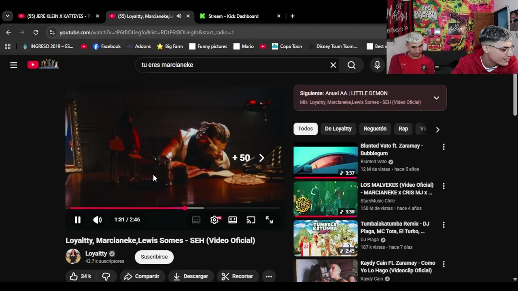The image size is (518, 291).
Task: Download video with Descargar
Action: tap(191, 276)
